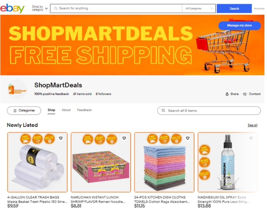The image size is (267, 212).
Task: Open the All Categories dropdown
Action: pyautogui.click(x=199, y=8)
